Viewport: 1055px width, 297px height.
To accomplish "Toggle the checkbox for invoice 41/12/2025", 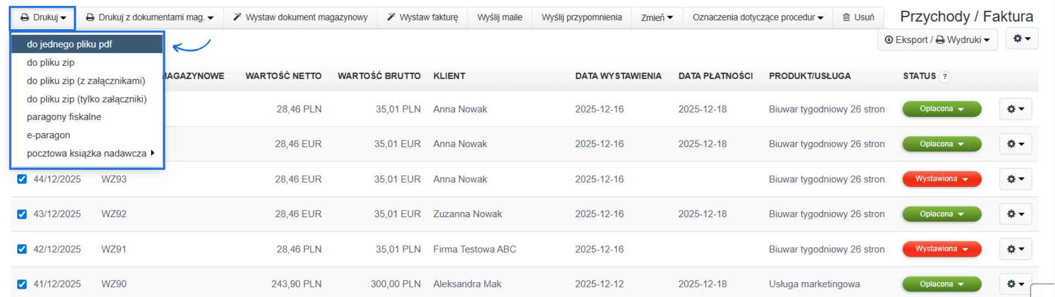I will tap(22, 284).
